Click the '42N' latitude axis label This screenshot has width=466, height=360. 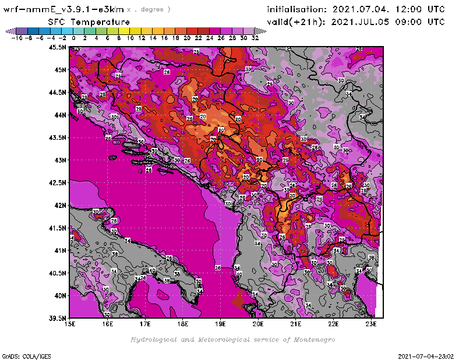[x=60, y=205]
